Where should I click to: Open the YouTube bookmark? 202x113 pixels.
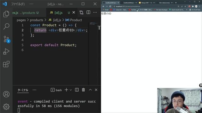pyautogui.click(x=133, y=10)
